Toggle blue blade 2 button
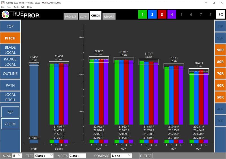The height and width of the screenshot is (159, 226). coord(152,14)
